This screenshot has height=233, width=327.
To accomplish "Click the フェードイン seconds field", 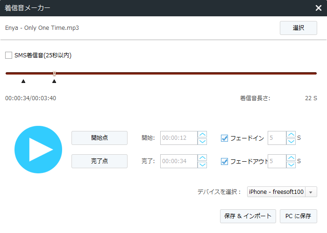I will click(277, 138).
